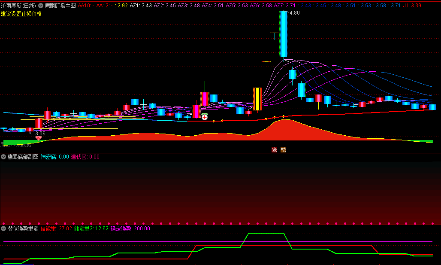
Task: Expand the 潜伏强势量能 panel dropdown arrow
Action: click(x=3, y=228)
